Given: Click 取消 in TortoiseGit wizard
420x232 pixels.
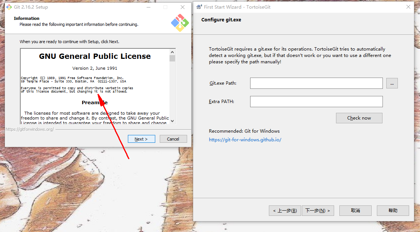Looking at the screenshot, I should [x=355, y=211].
